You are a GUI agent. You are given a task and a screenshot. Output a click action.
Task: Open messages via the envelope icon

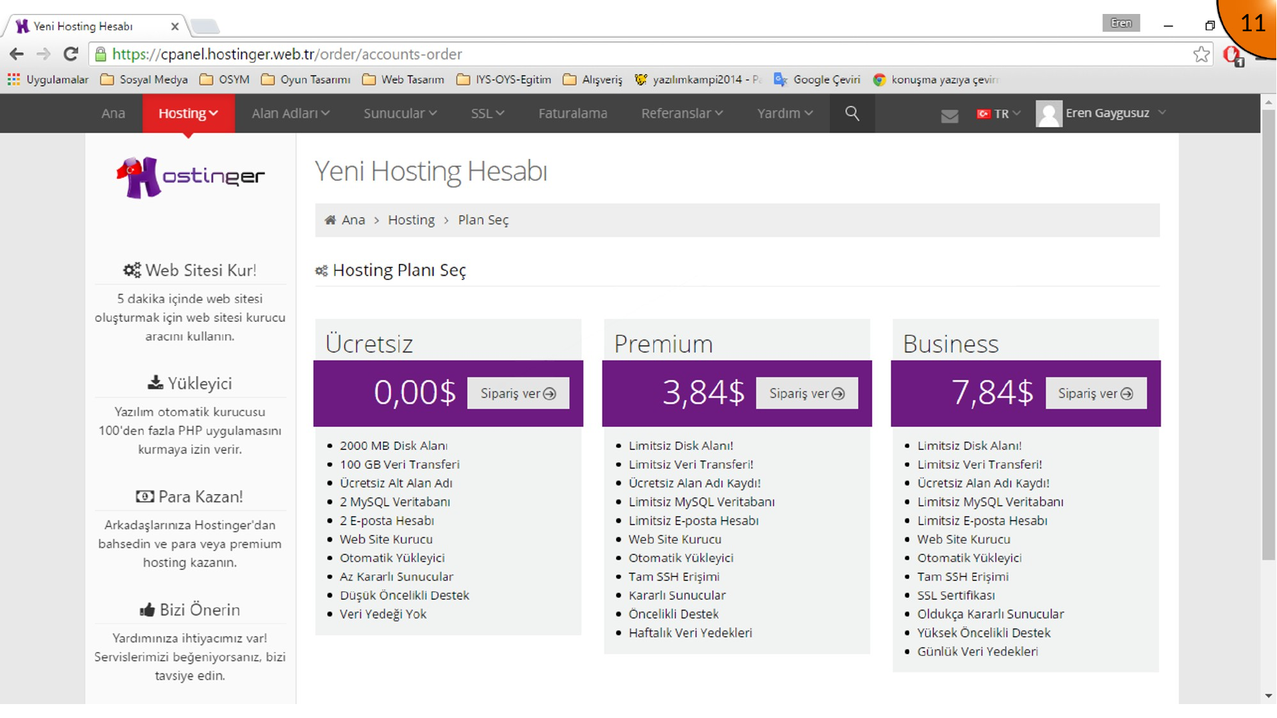pos(950,116)
